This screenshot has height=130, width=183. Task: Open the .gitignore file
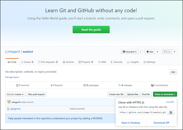click(x=15, y=109)
